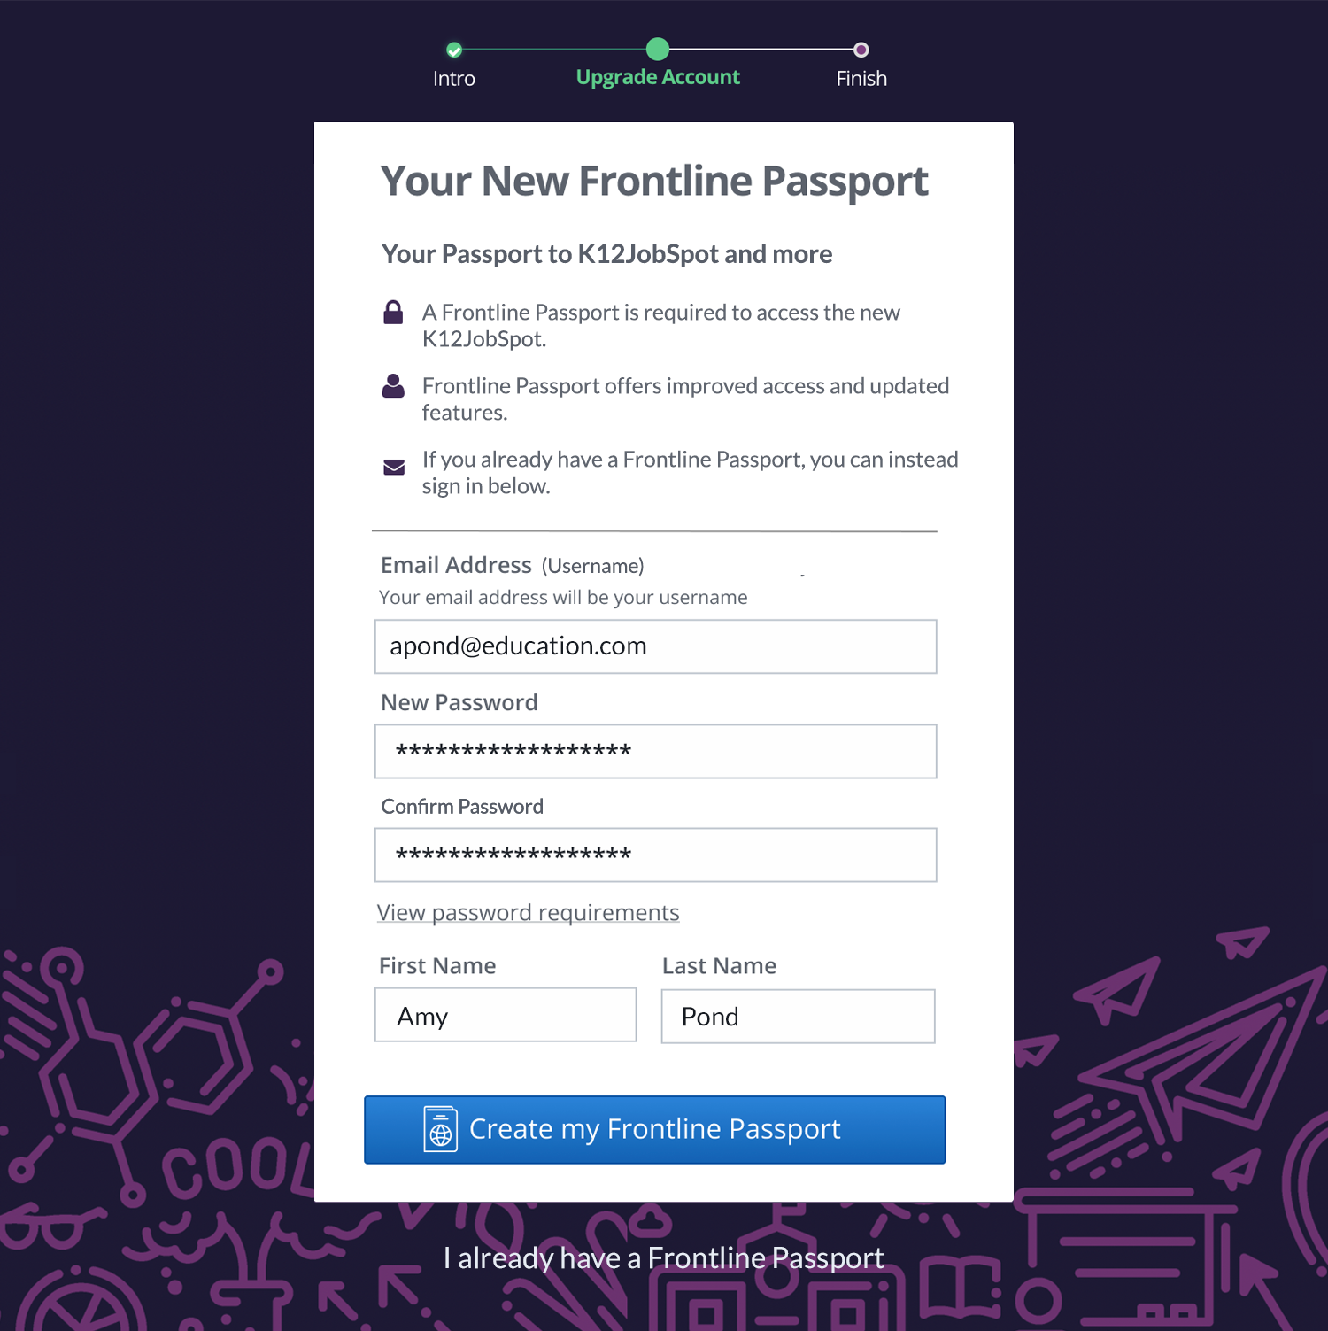1328x1331 pixels.
Task: Click I already have a Frontline Passport
Action: click(663, 1257)
